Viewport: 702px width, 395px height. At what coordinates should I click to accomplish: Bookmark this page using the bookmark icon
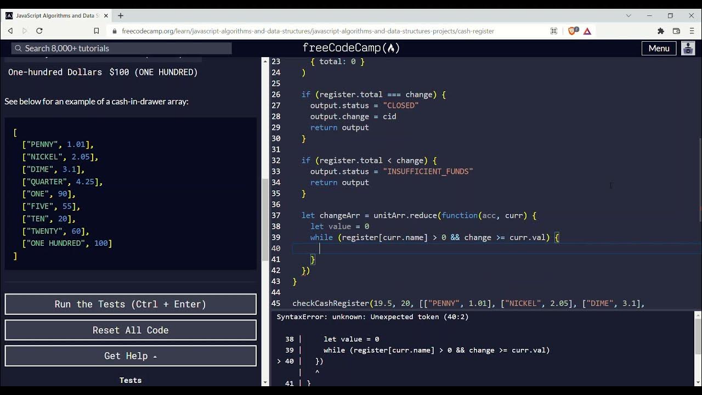(97, 31)
